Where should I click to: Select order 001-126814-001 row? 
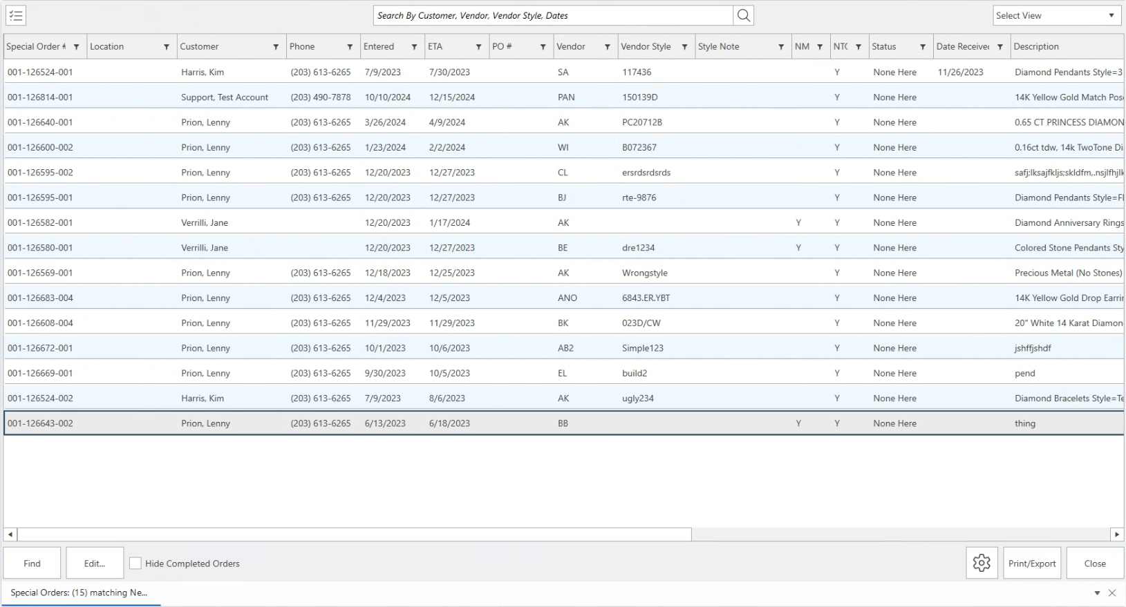(563, 97)
